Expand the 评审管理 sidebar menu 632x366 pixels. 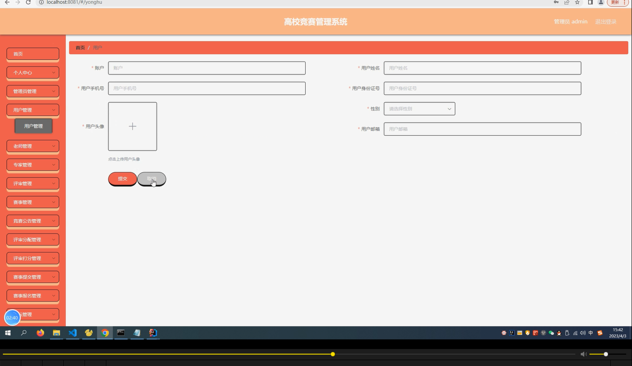click(33, 184)
